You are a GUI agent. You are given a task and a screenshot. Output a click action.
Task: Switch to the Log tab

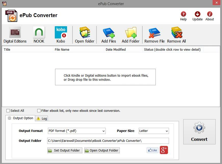(x=42, y=119)
